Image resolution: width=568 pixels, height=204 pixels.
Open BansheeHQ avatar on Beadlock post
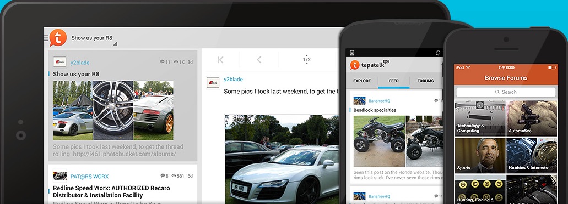359,100
